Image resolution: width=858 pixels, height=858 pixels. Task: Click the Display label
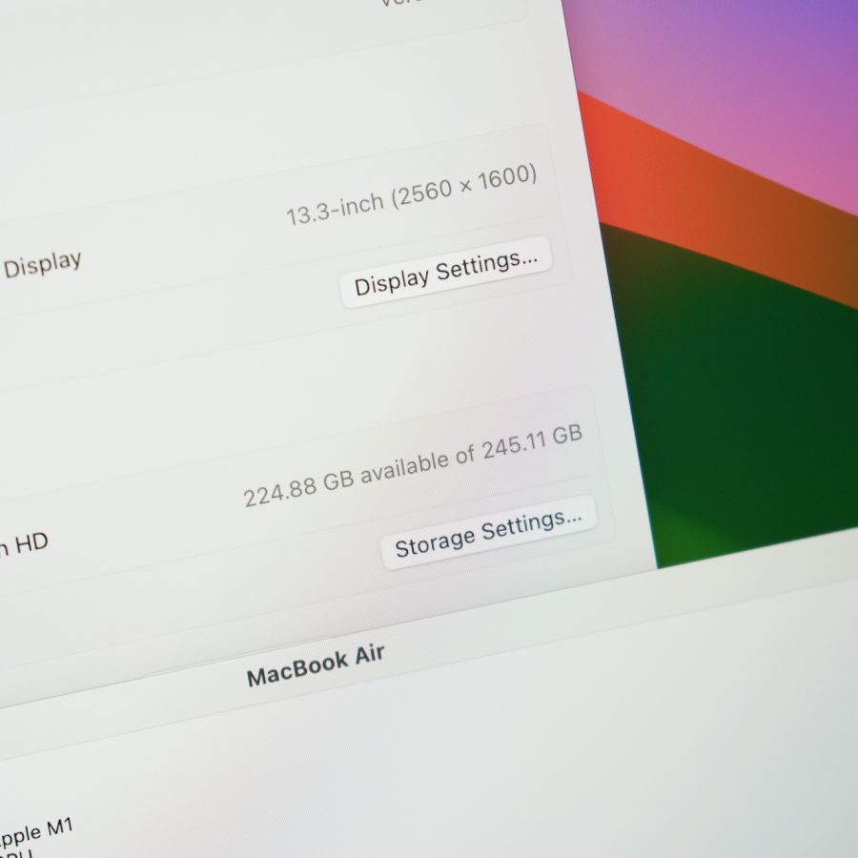click(x=43, y=264)
